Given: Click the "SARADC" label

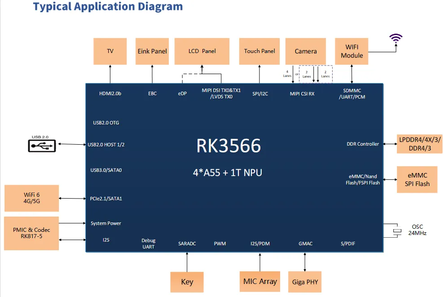Looking at the screenshot, I should [x=187, y=244].
